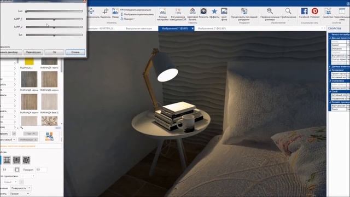350x197 pixels.
Task: Open the texture resize handle corner
Action: coord(22,128)
